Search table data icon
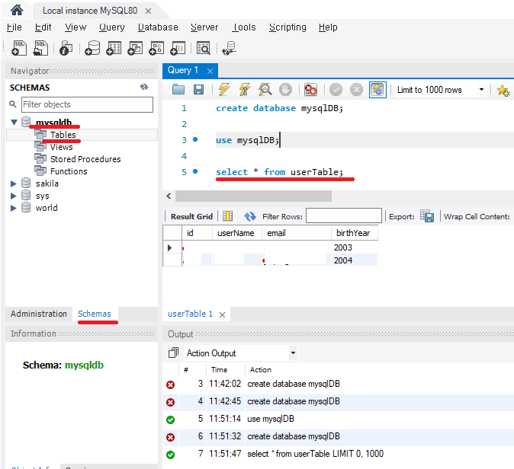The image size is (514, 469). [204, 48]
